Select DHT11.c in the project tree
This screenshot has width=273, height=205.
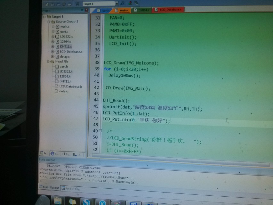point(66,46)
